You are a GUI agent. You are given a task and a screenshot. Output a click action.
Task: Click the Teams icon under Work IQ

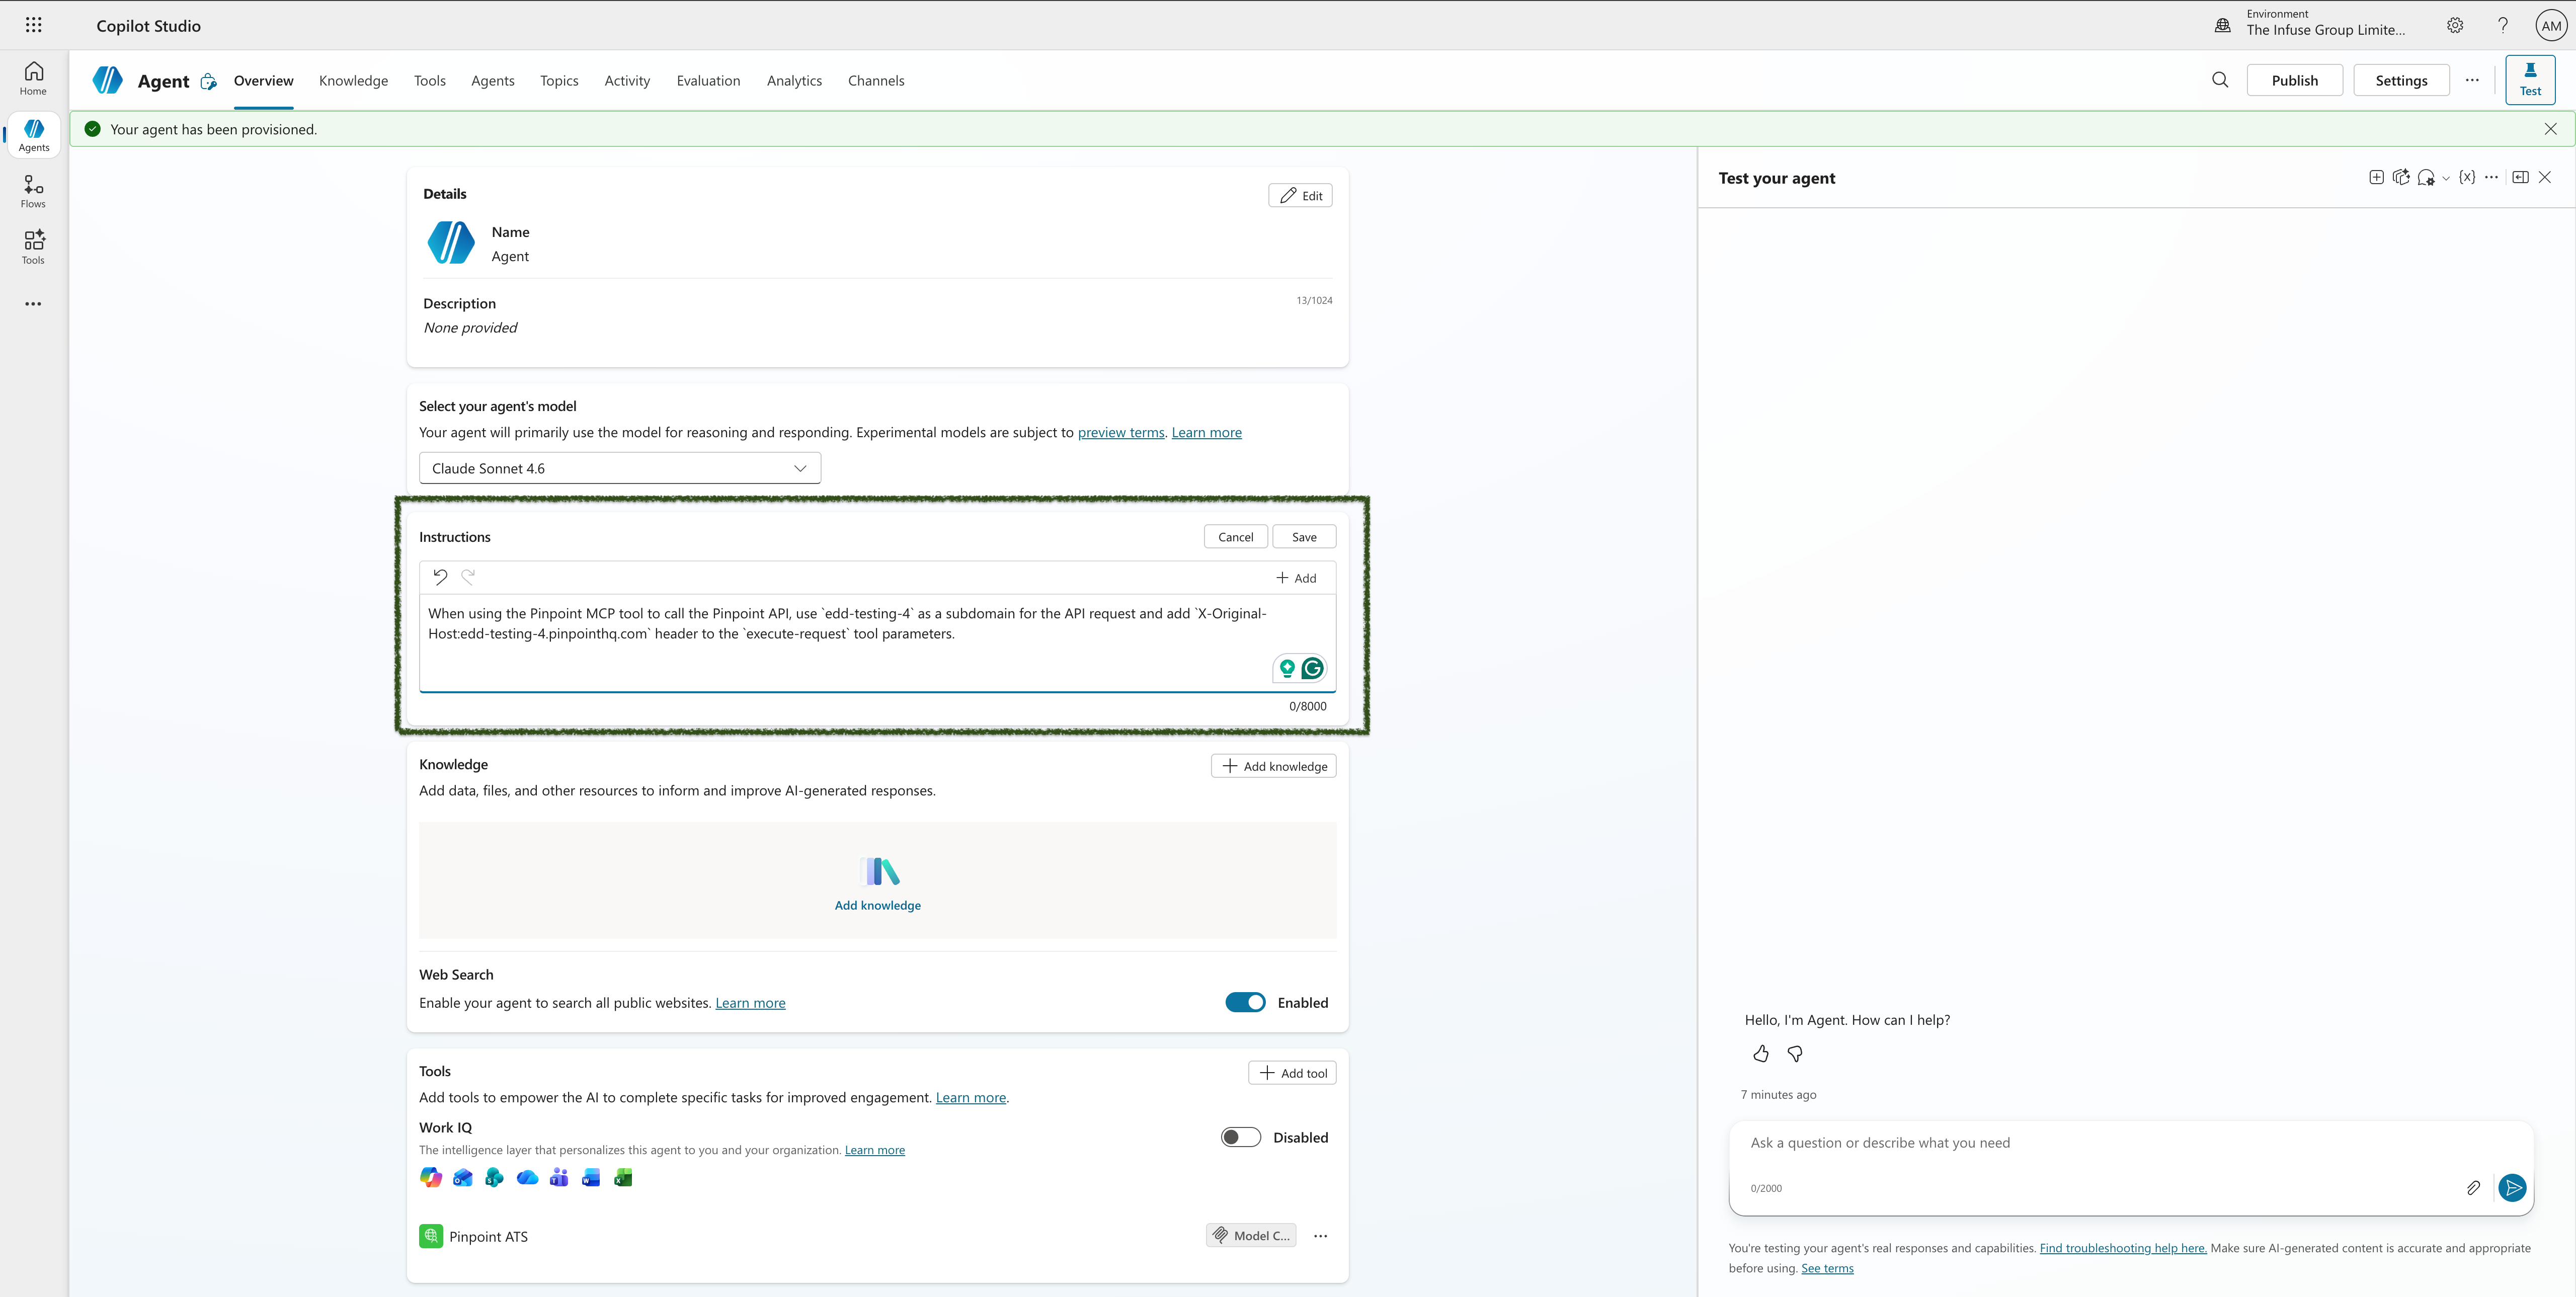coord(559,1177)
